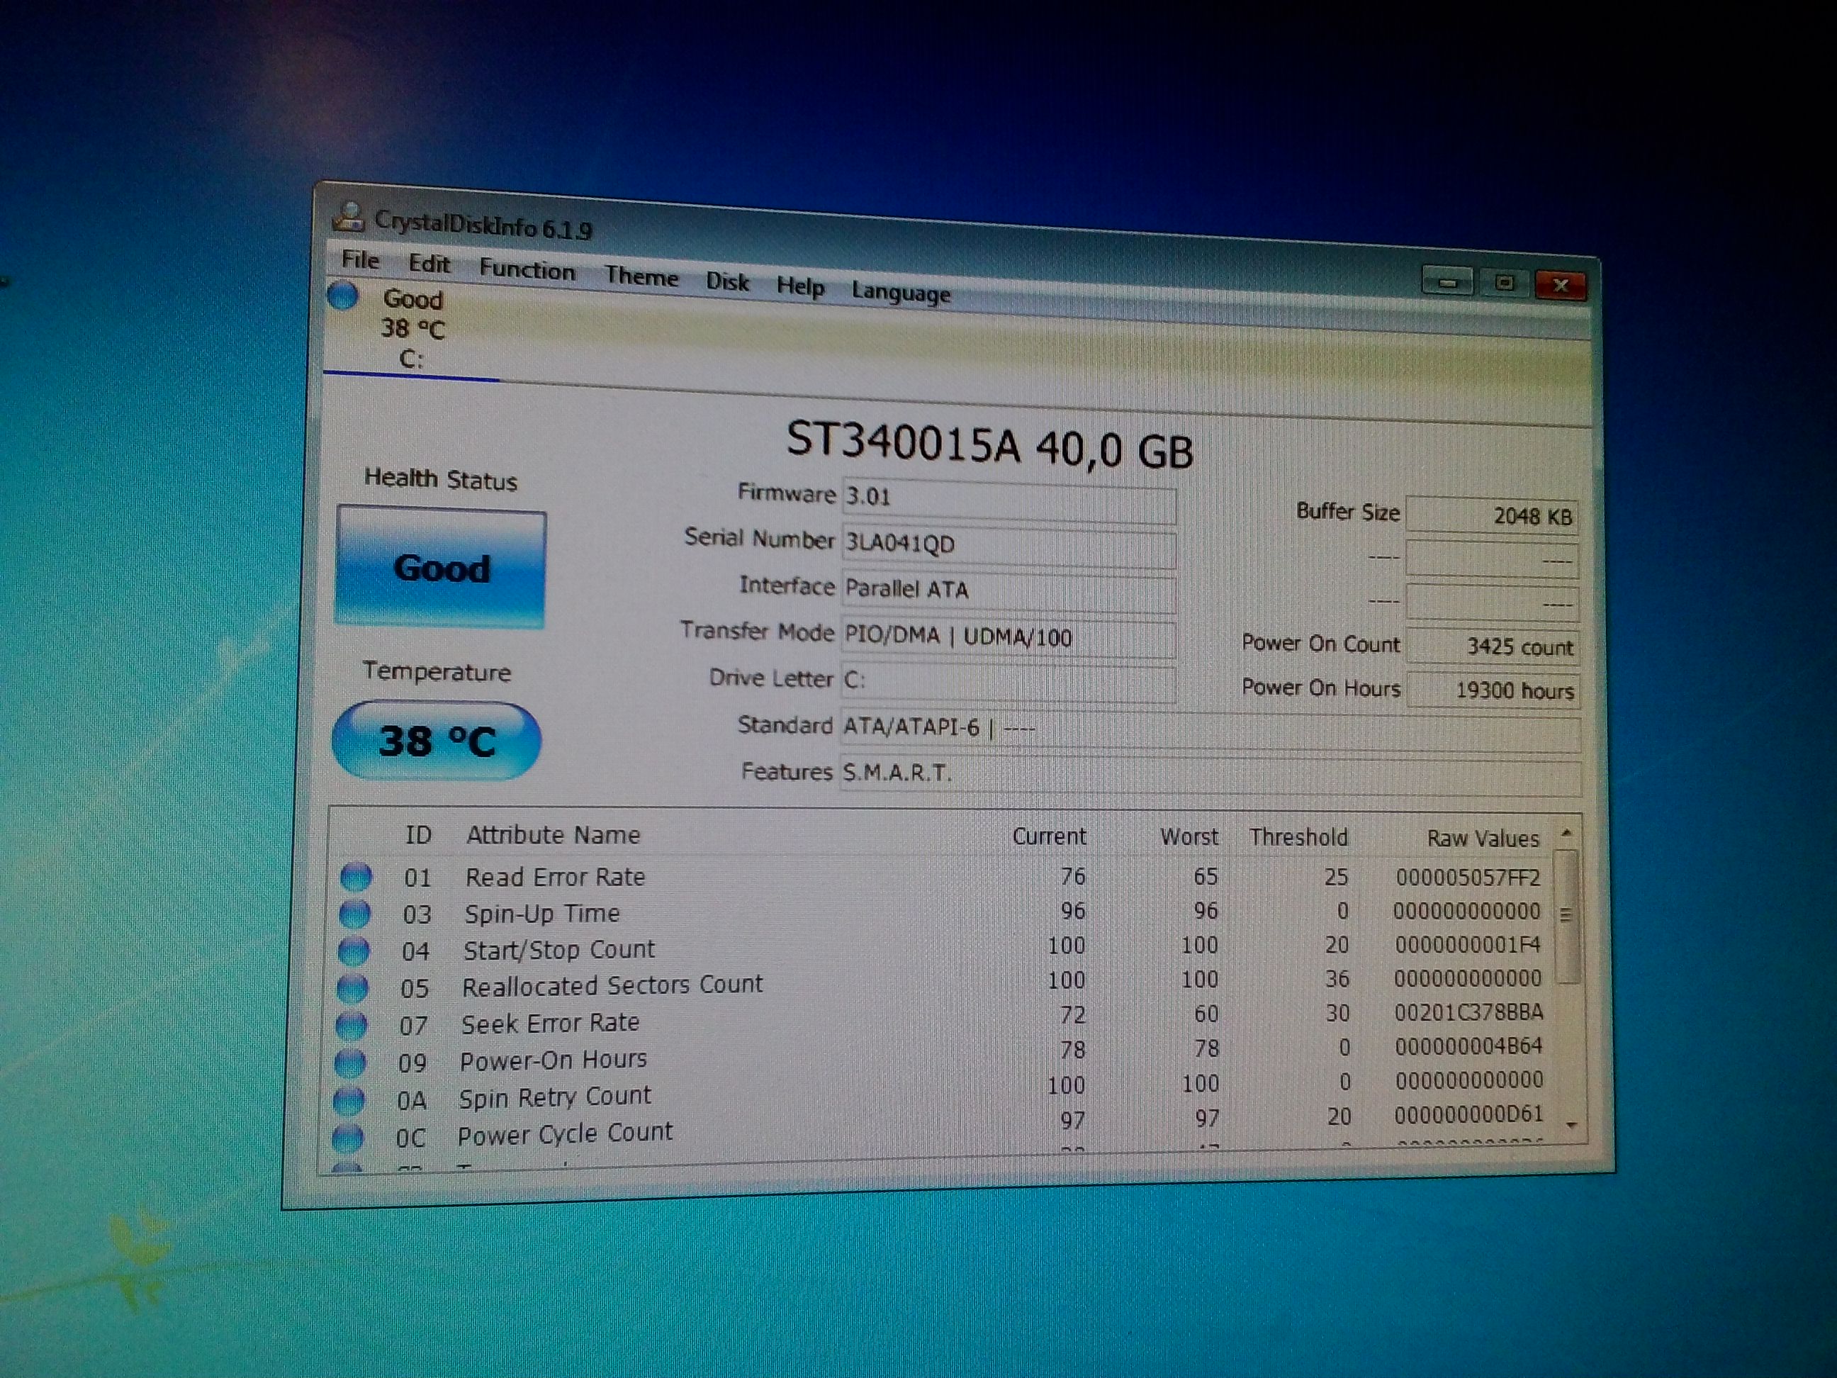Click raw value 000000004B64
Screen dimensions: 1837x1378
(x=1468, y=1046)
